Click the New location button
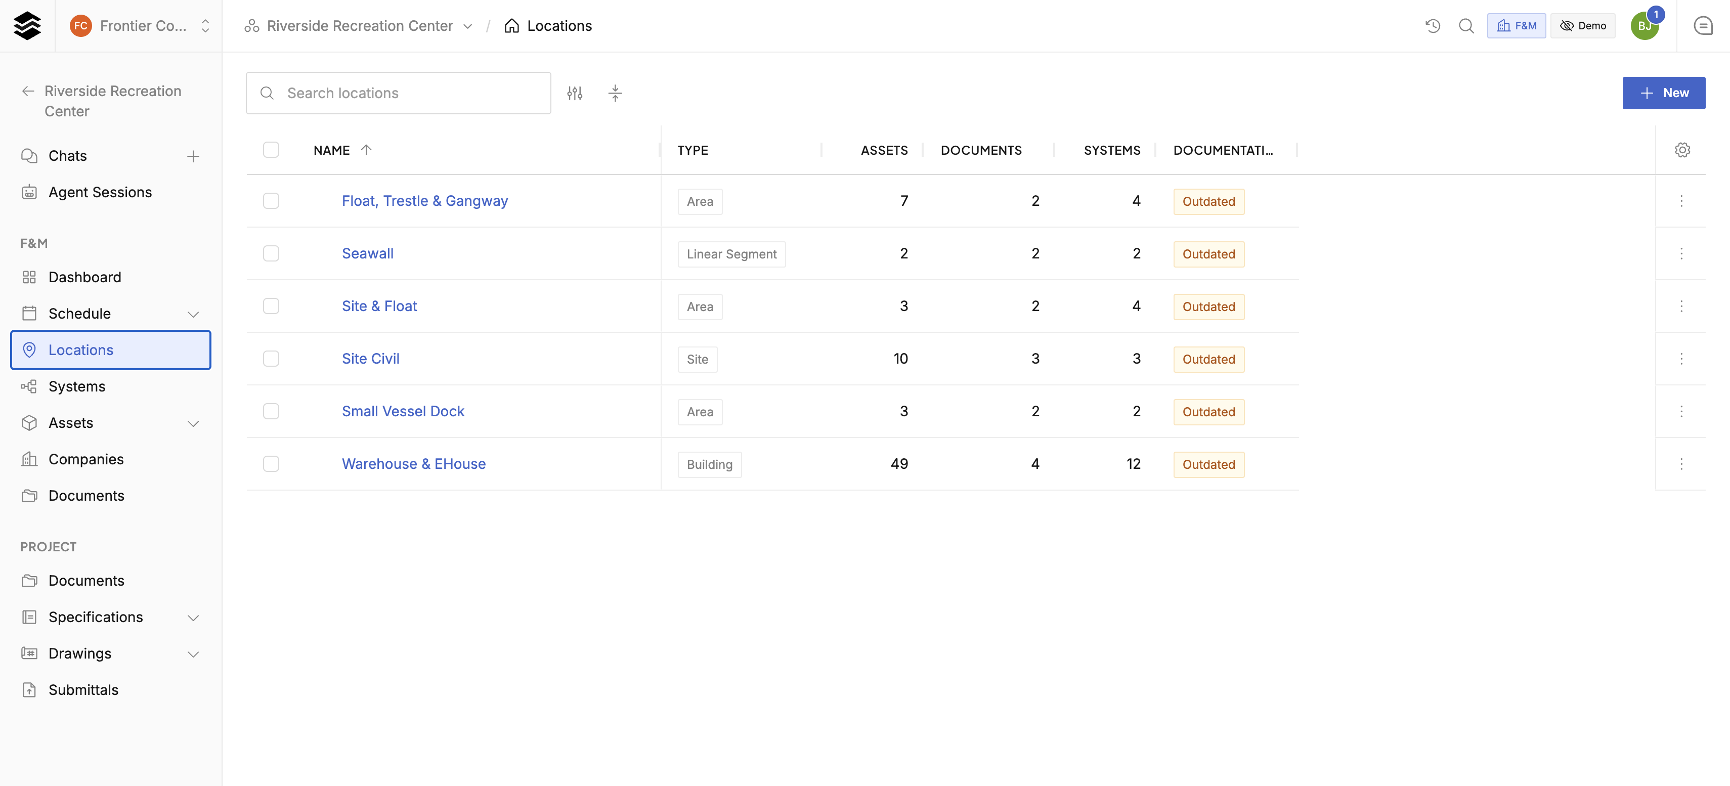Screen dimensions: 1730x786 (x=1664, y=94)
